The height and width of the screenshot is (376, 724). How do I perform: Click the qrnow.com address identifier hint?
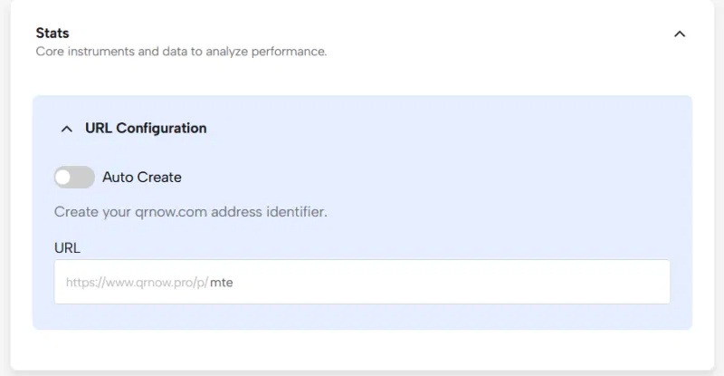[x=190, y=212]
